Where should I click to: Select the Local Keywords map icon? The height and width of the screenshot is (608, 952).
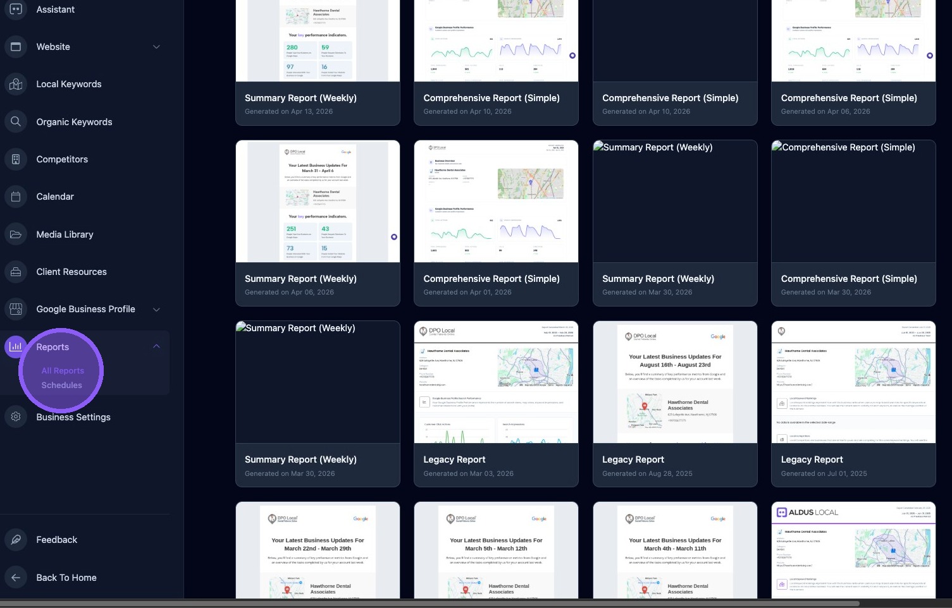[16, 84]
